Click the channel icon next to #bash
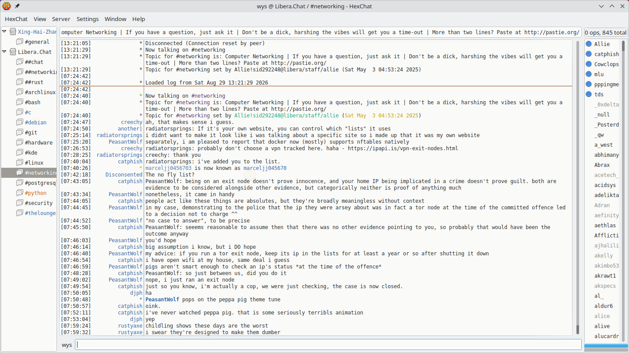This screenshot has width=629, height=353. 19,102
